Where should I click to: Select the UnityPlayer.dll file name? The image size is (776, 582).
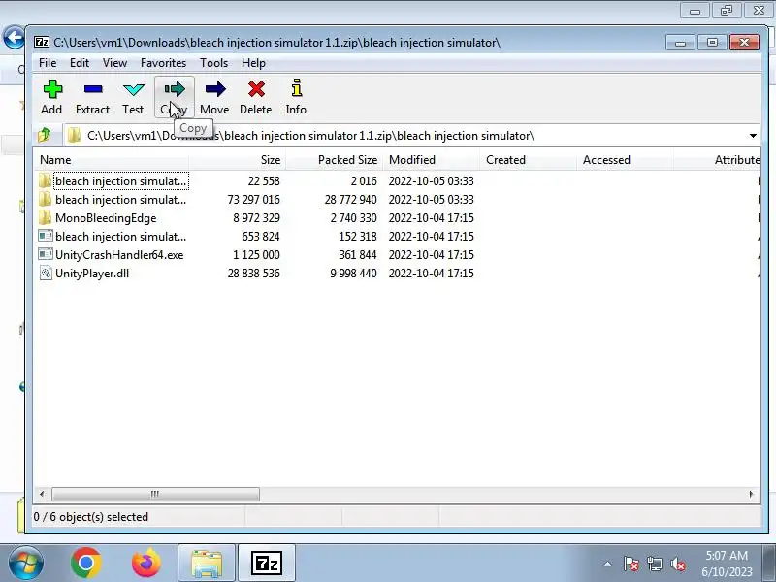92,274
